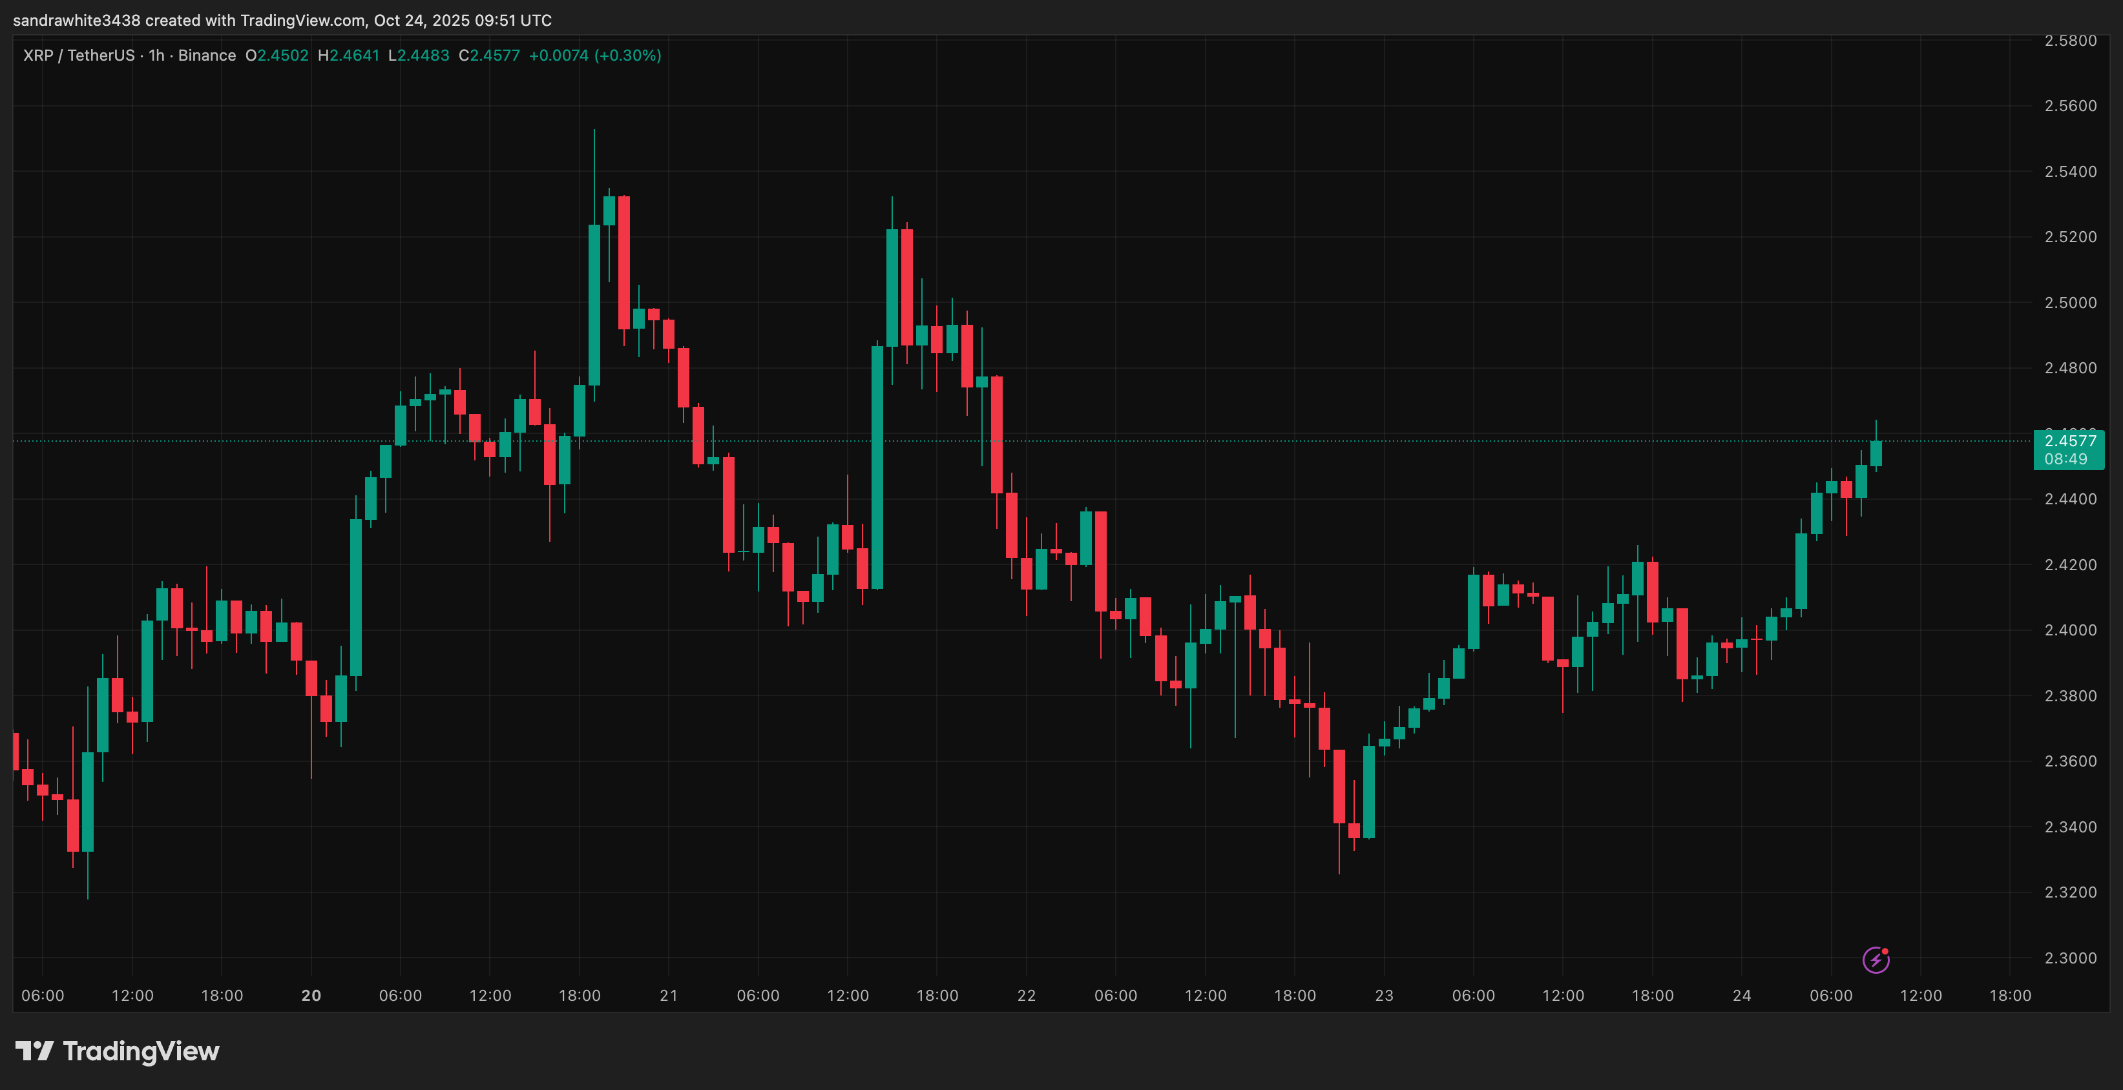Click the change value +0.0074 (+0.30%)

click(594, 55)
